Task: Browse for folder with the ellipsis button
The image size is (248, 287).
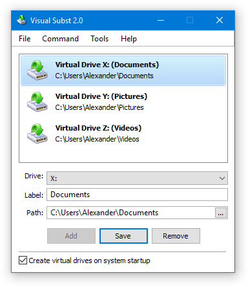Action: [221, 213]
